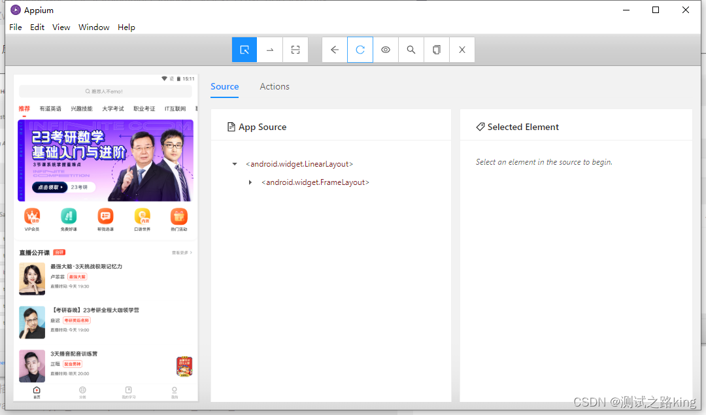This screenshot has height=415, width=706.
Task: Open the File menu
Action: tap(15, 27)
